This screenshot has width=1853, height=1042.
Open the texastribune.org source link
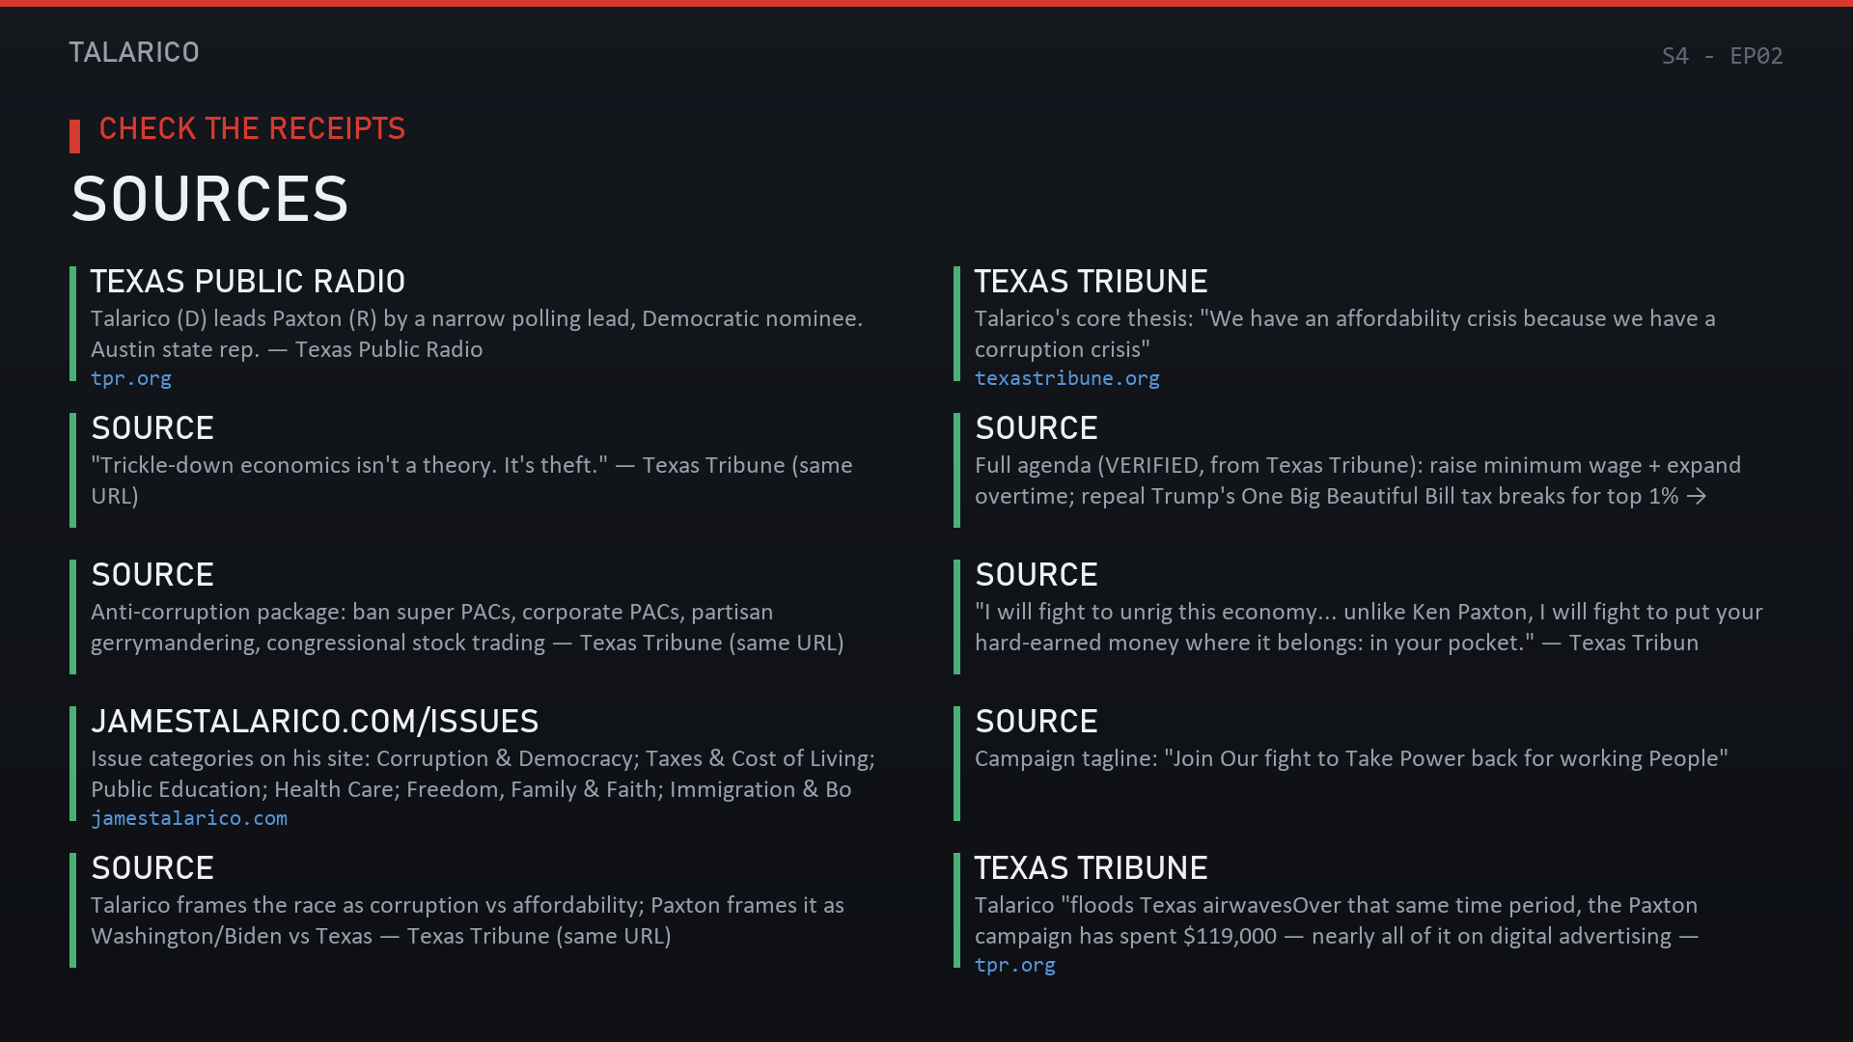[x=1066, y=378]
